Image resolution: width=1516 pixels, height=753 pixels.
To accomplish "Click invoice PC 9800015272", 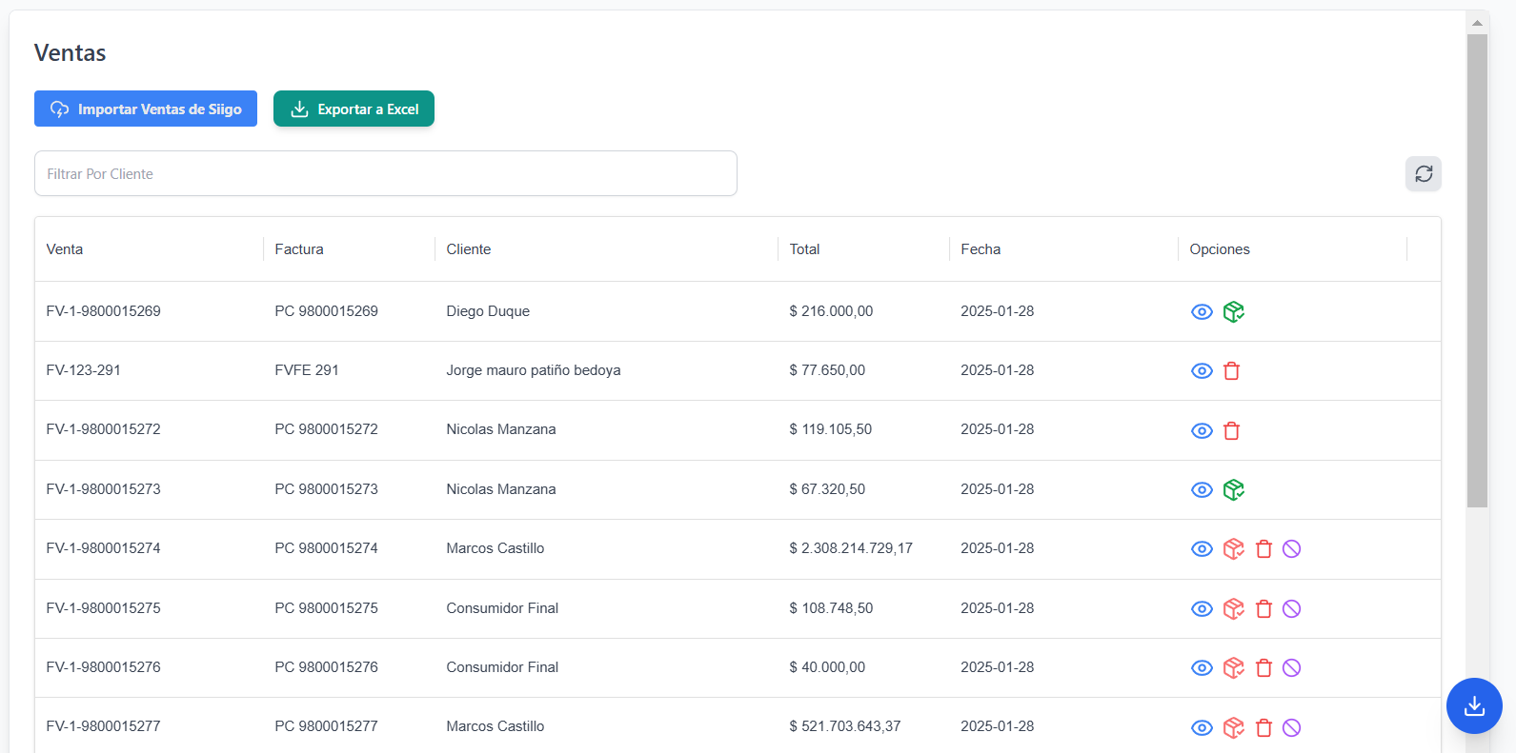I will click(x=326, y=429).
